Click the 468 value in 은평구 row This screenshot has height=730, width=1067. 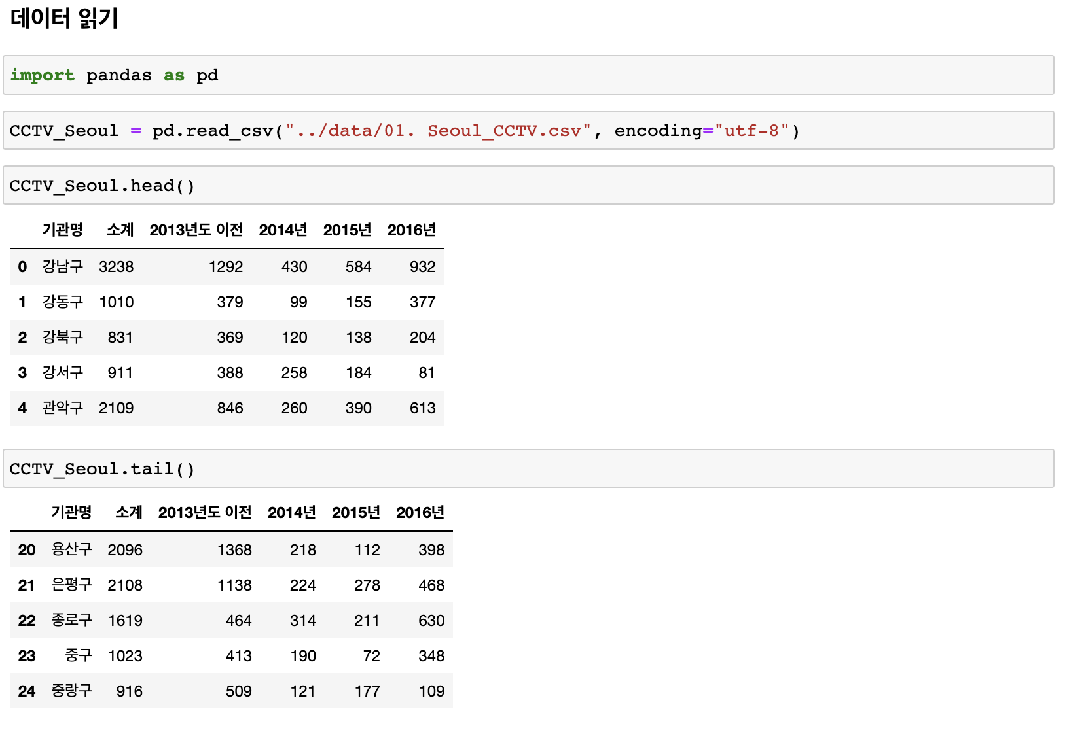[x=431, y=585]
